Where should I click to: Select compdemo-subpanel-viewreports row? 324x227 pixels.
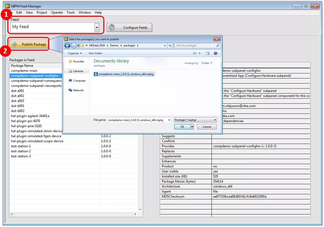[36, 86]
